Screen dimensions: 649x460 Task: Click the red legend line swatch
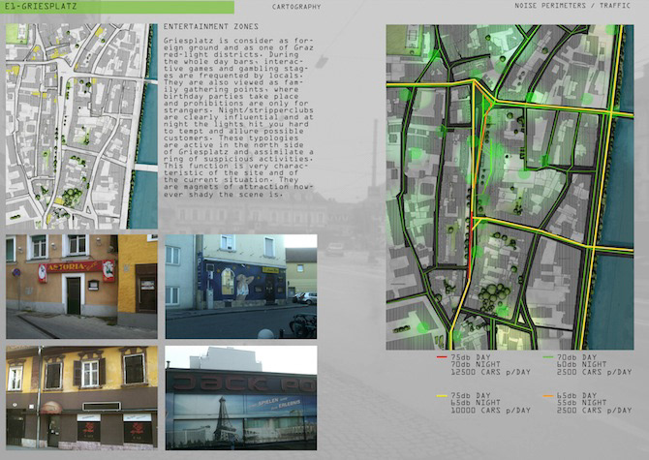pos(442,356)
